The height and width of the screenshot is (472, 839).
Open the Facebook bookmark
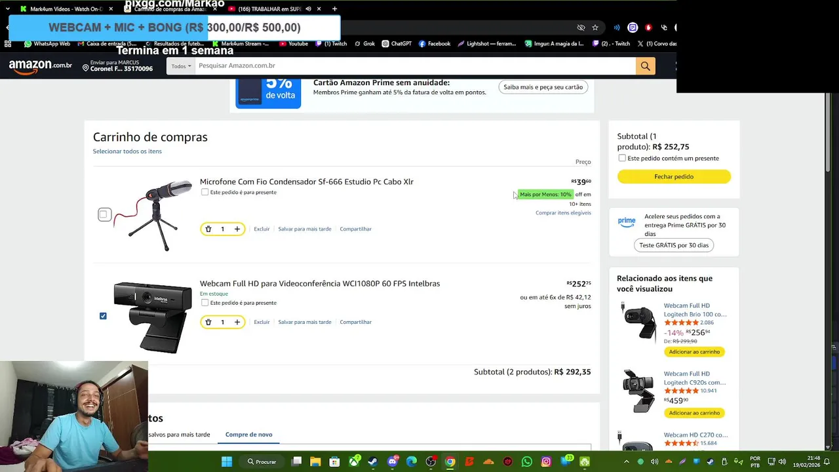coord(435,44)
